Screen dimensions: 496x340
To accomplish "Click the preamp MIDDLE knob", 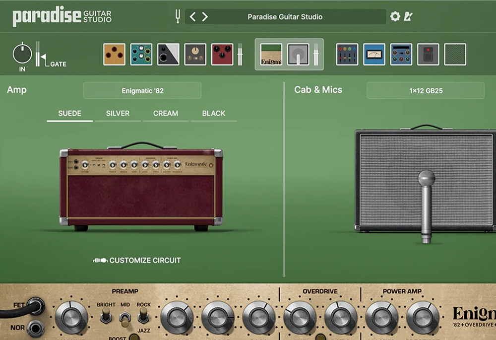I will pos(218,318).
